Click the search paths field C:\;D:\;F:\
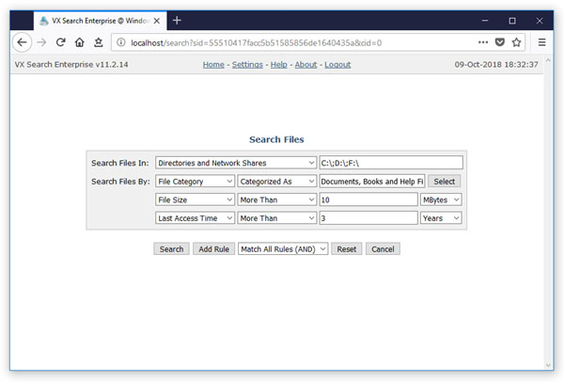 (x=391, y=163)
